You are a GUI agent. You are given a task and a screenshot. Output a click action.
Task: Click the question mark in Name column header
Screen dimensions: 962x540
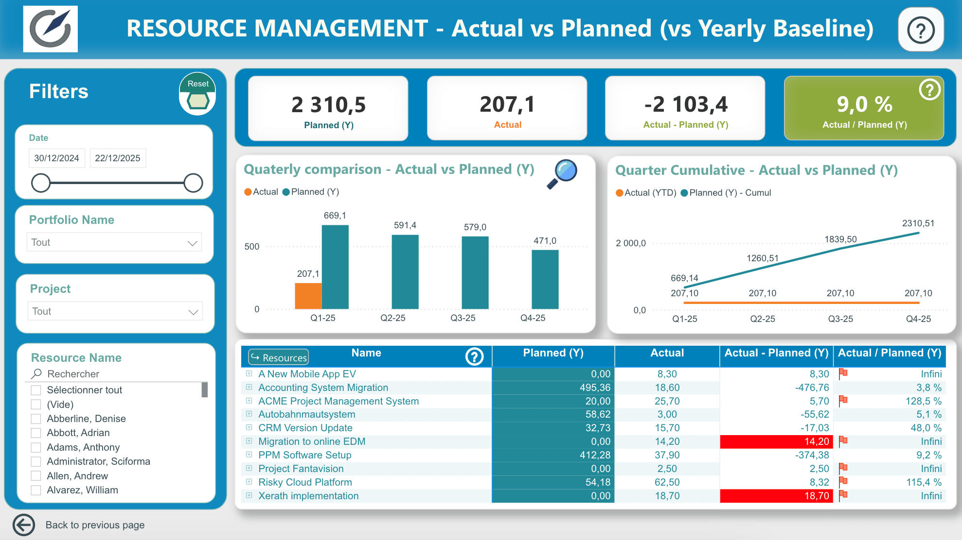[x=474, y=356]
